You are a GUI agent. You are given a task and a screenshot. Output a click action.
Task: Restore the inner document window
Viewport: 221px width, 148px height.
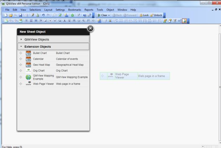pyautogui.click(x=216, y=9)
